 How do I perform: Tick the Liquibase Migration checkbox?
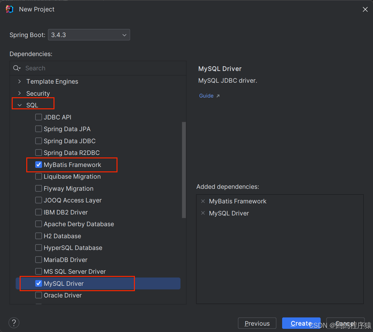click(x=39, y=176)
